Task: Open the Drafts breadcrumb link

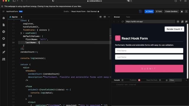Action: [66, 11]
